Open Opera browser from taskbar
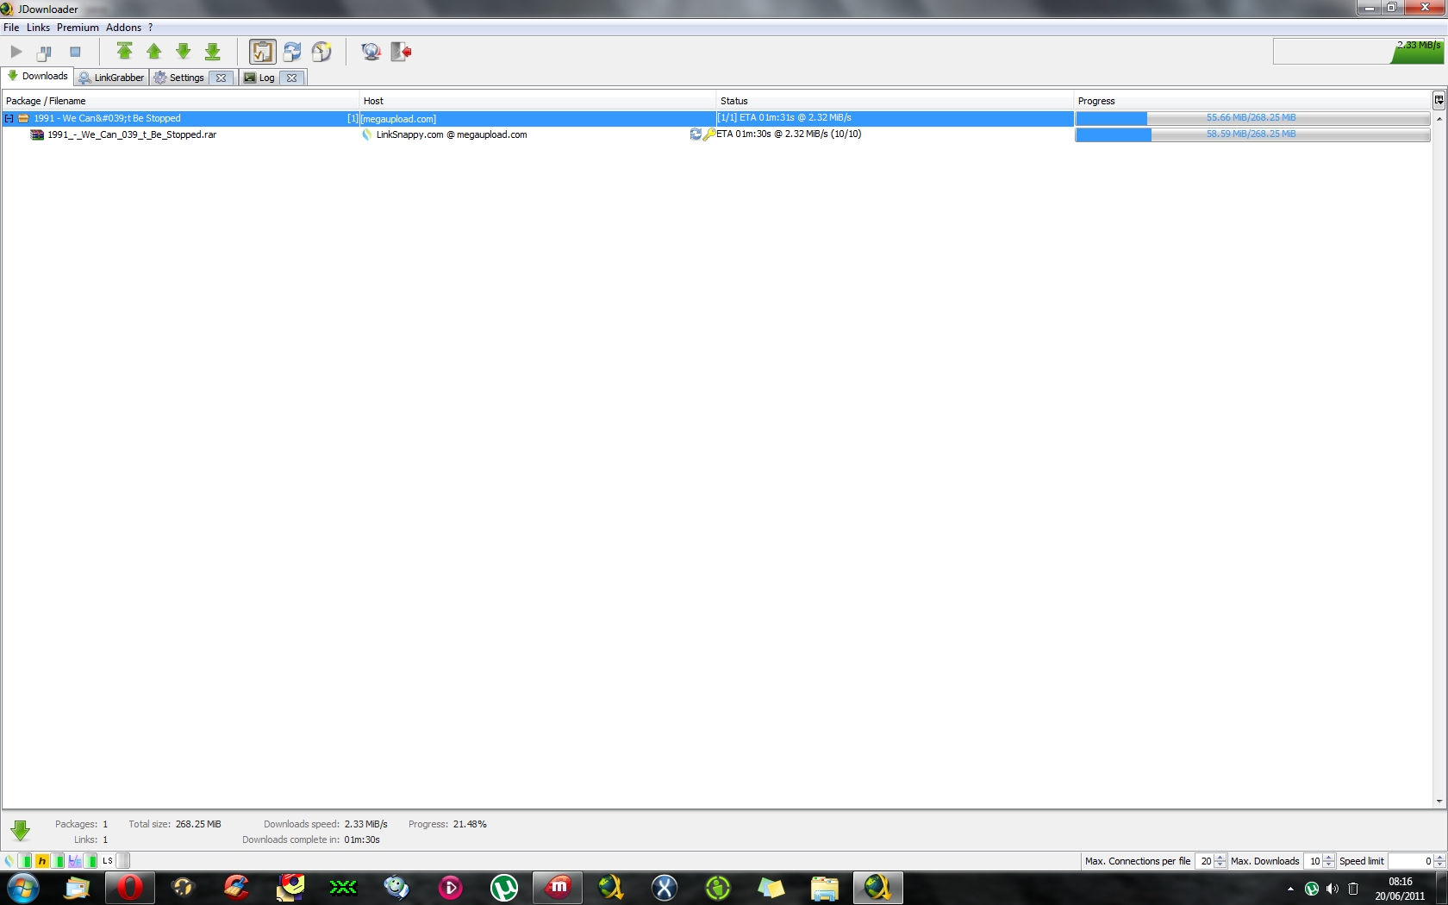This screenshot has width=1448, height=905. (x=130, y=888)
